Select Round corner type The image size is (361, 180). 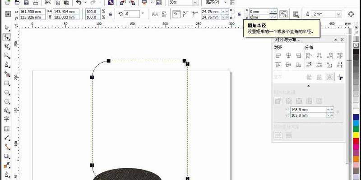(176, 14)
